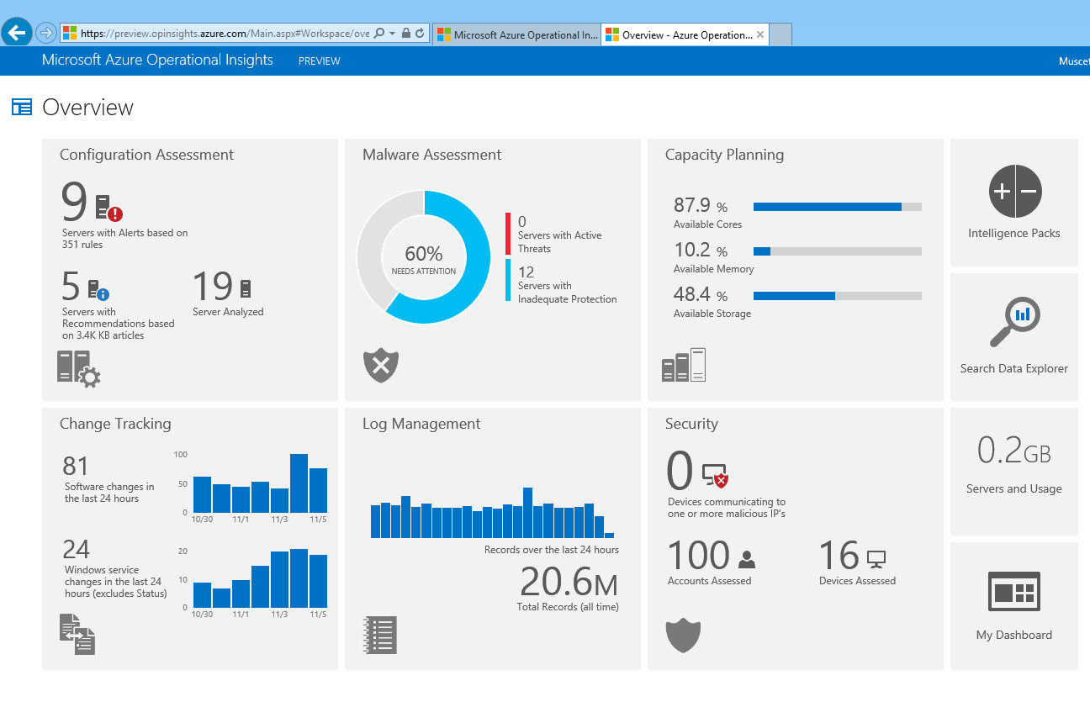Click the server info icon next to 5
1090x723 pixels.
tap(98, 290)
